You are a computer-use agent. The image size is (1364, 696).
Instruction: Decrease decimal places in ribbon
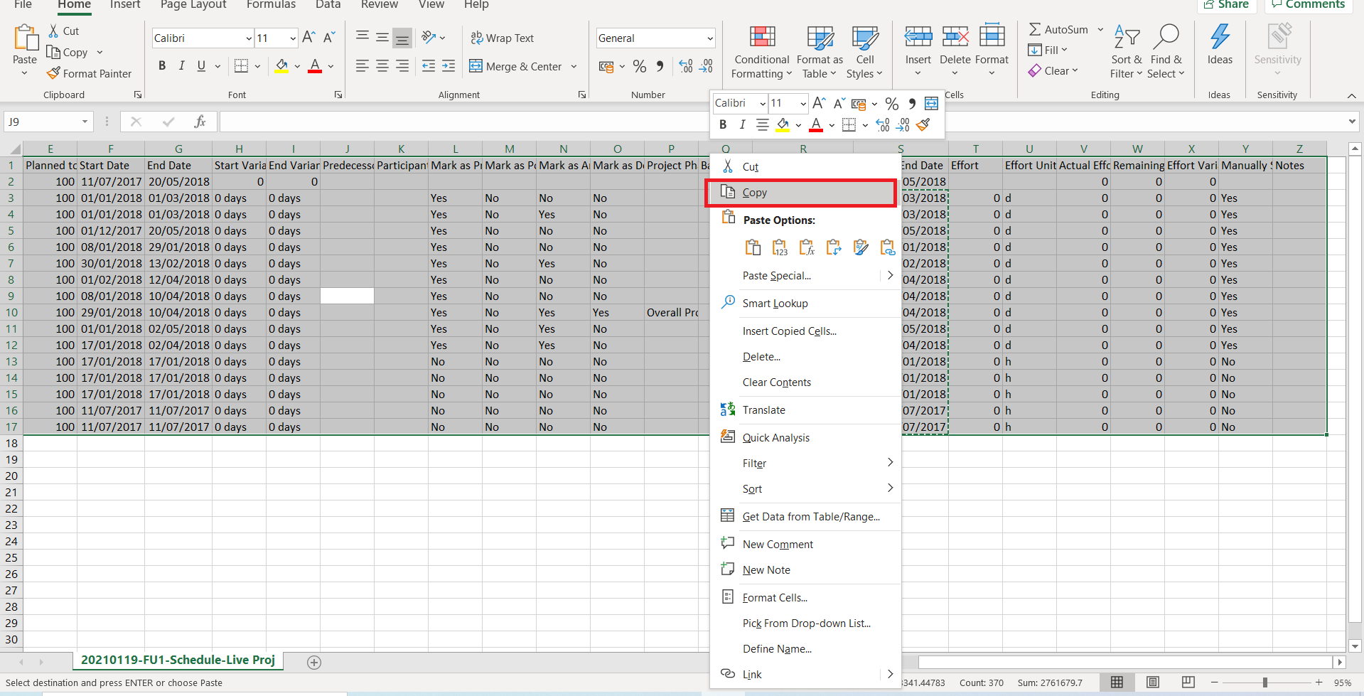[706, 67]
